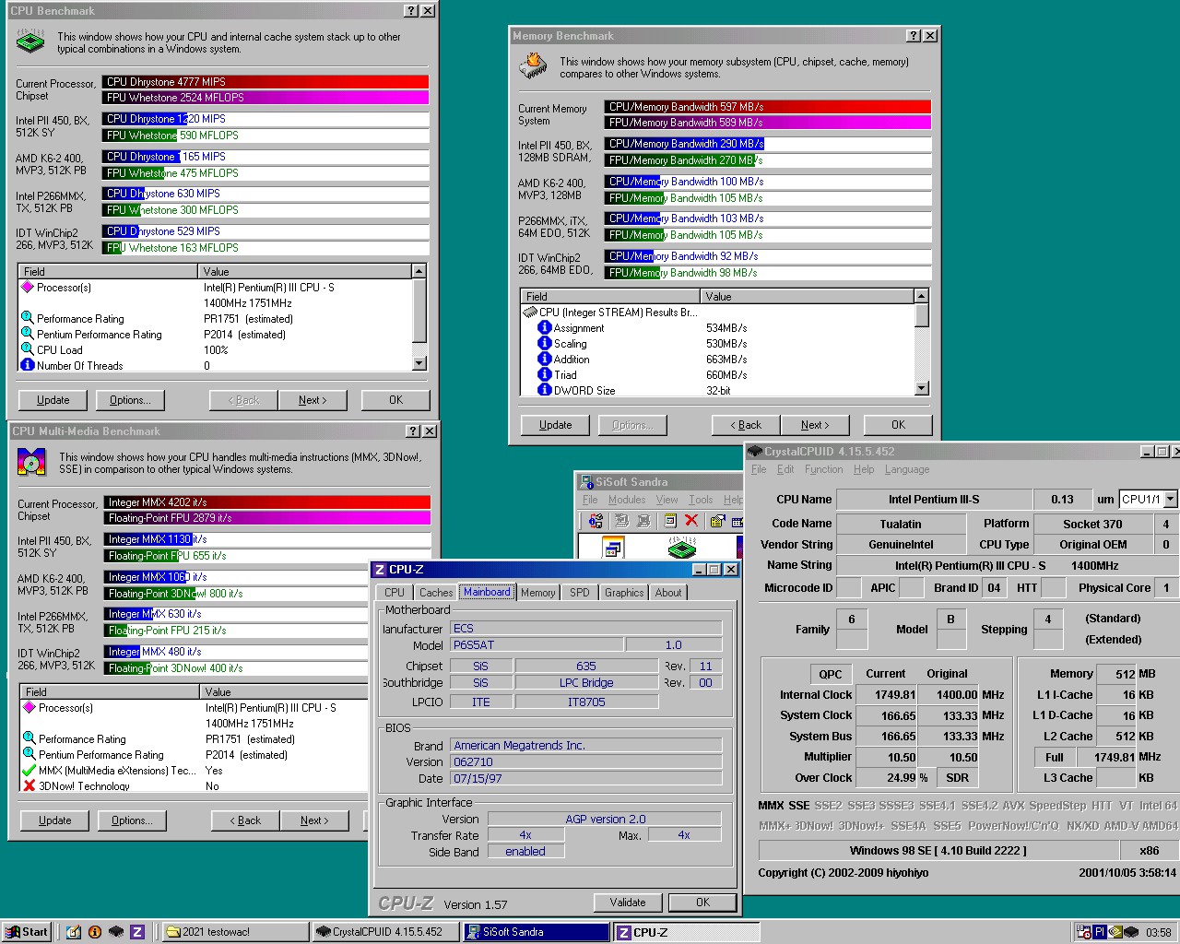Click the second greyed computer icon in Sandra toolbar
The height and width of the screenshot is (944, 1180).
pyautogui.click(x=643, y=521)
